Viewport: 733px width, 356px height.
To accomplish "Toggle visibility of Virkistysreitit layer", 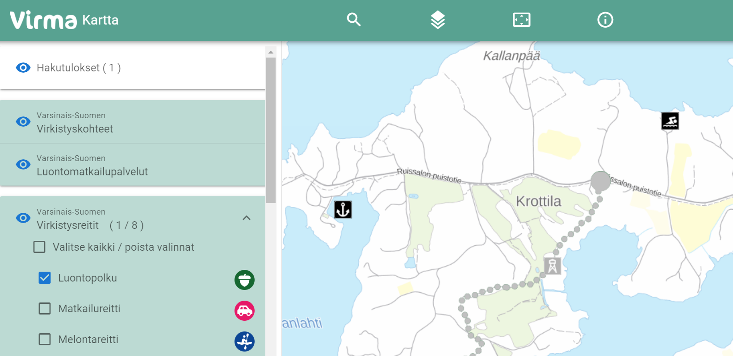I will [23, 218].
